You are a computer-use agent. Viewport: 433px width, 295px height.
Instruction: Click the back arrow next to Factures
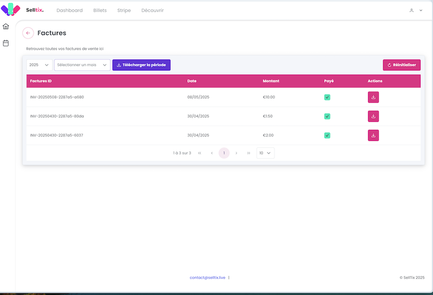pos(28,33)
